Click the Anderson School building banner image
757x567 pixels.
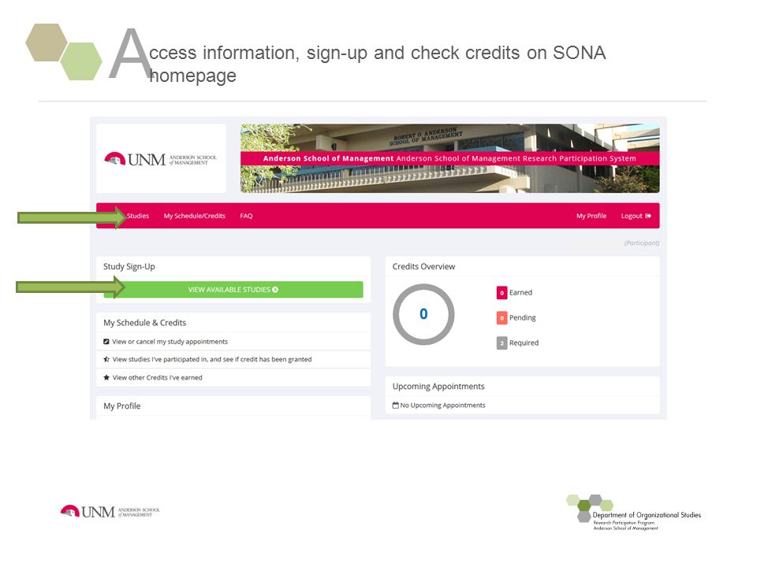click(450, 158)
